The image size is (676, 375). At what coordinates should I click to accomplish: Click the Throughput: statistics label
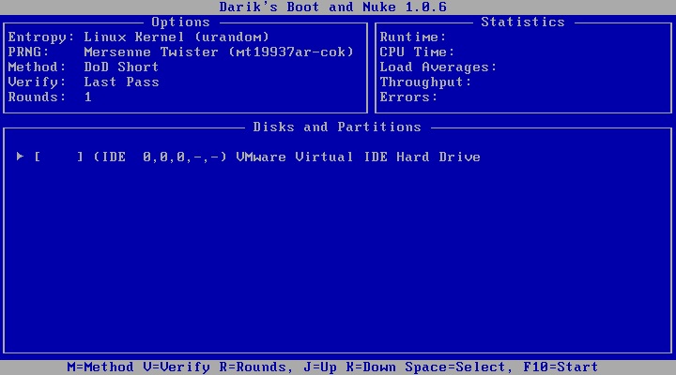pyautogui.click(x=426, y=82)
